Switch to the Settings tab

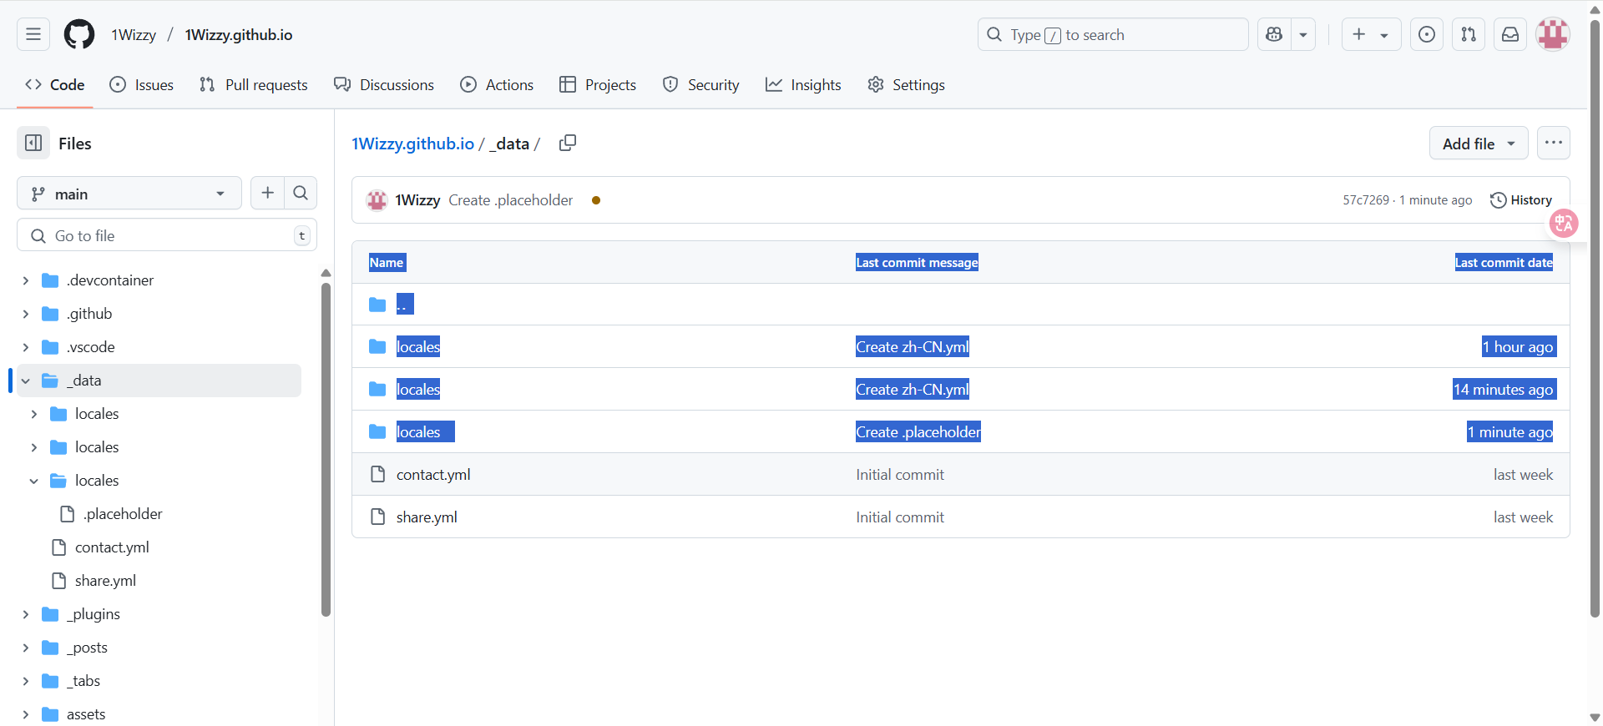(907, 84)
